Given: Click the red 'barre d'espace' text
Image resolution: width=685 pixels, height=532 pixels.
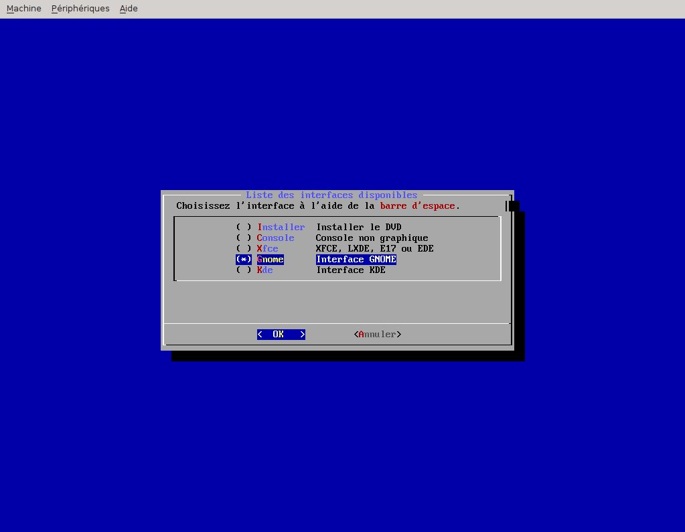Looking at the screenshot, I should pos(418,205).
